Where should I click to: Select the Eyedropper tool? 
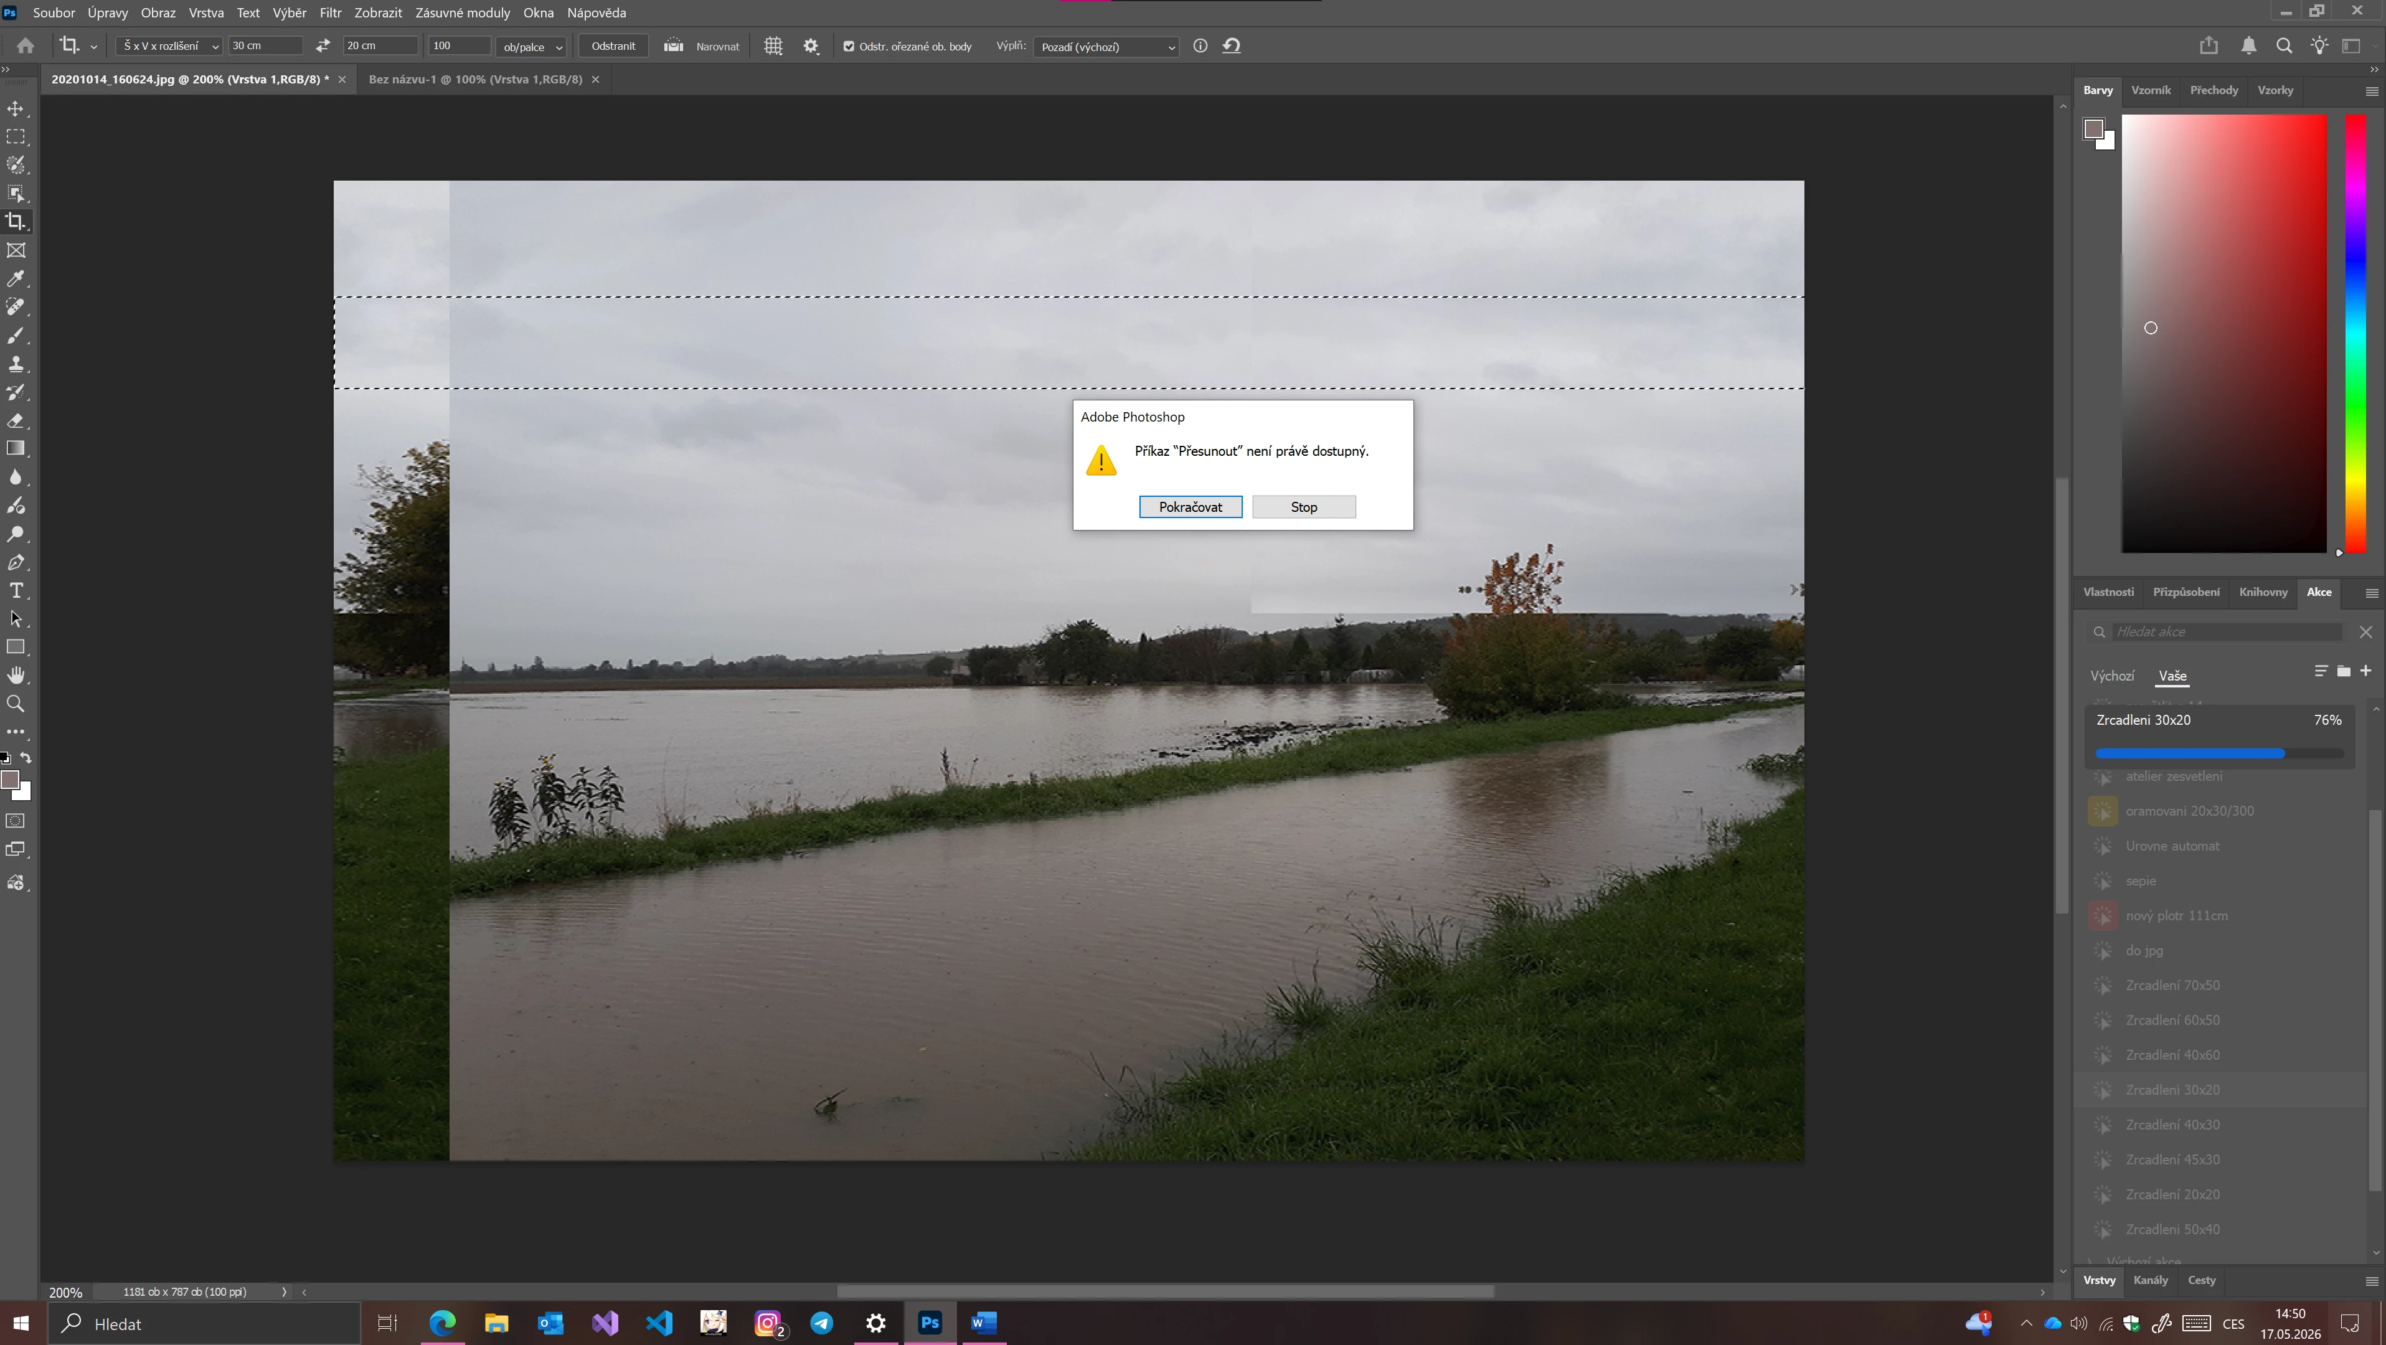[16, 279]
